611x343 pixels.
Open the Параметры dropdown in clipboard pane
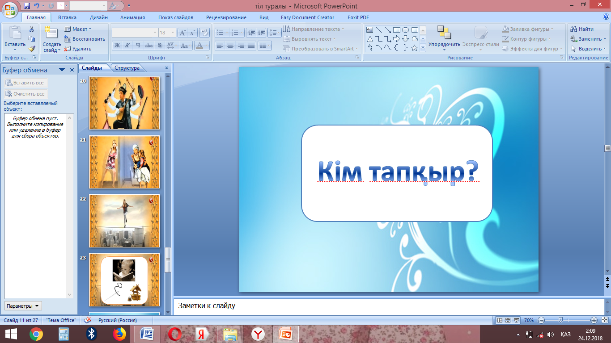pyautogui.click(x=23, y=306)
